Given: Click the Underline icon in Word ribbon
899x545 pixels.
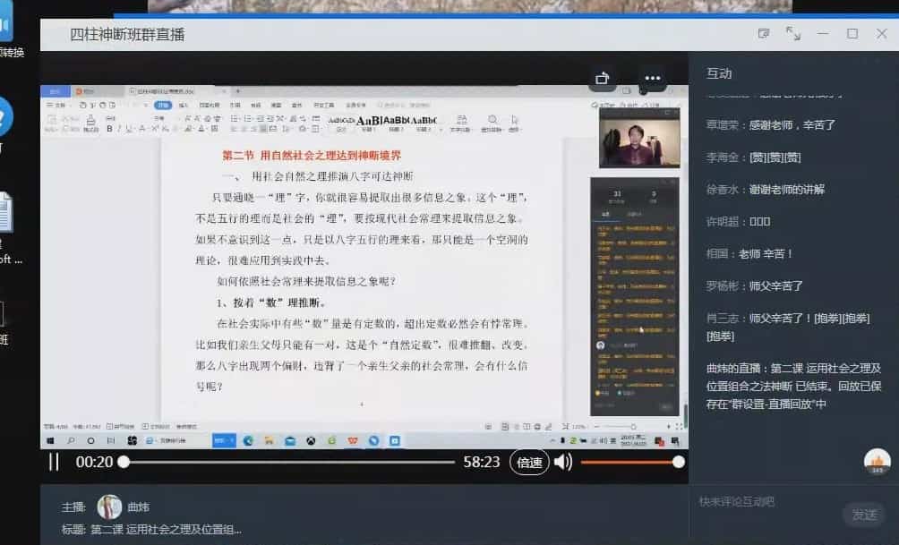Looking at the screenshot, I should coord(126,128).
